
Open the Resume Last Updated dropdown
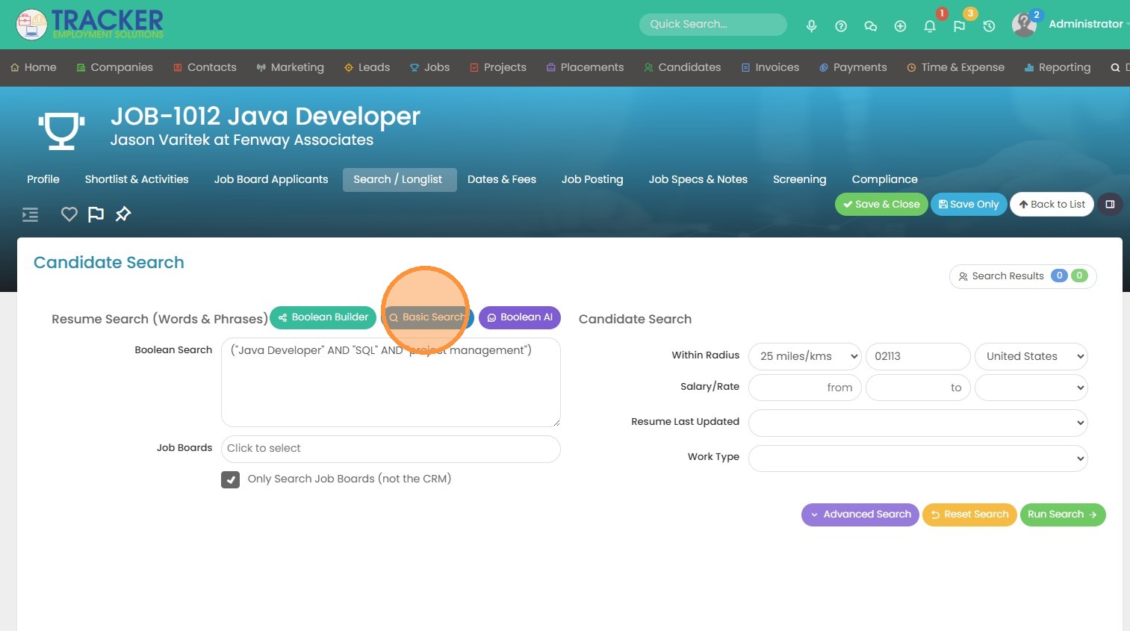click(x=917, y=423)
